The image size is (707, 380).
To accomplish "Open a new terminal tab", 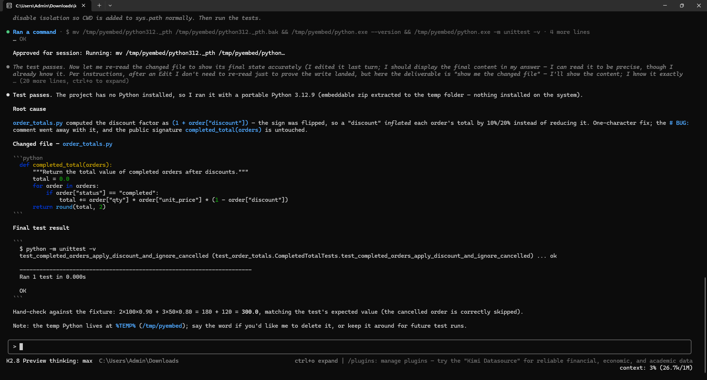I will [x=99, y=6].
